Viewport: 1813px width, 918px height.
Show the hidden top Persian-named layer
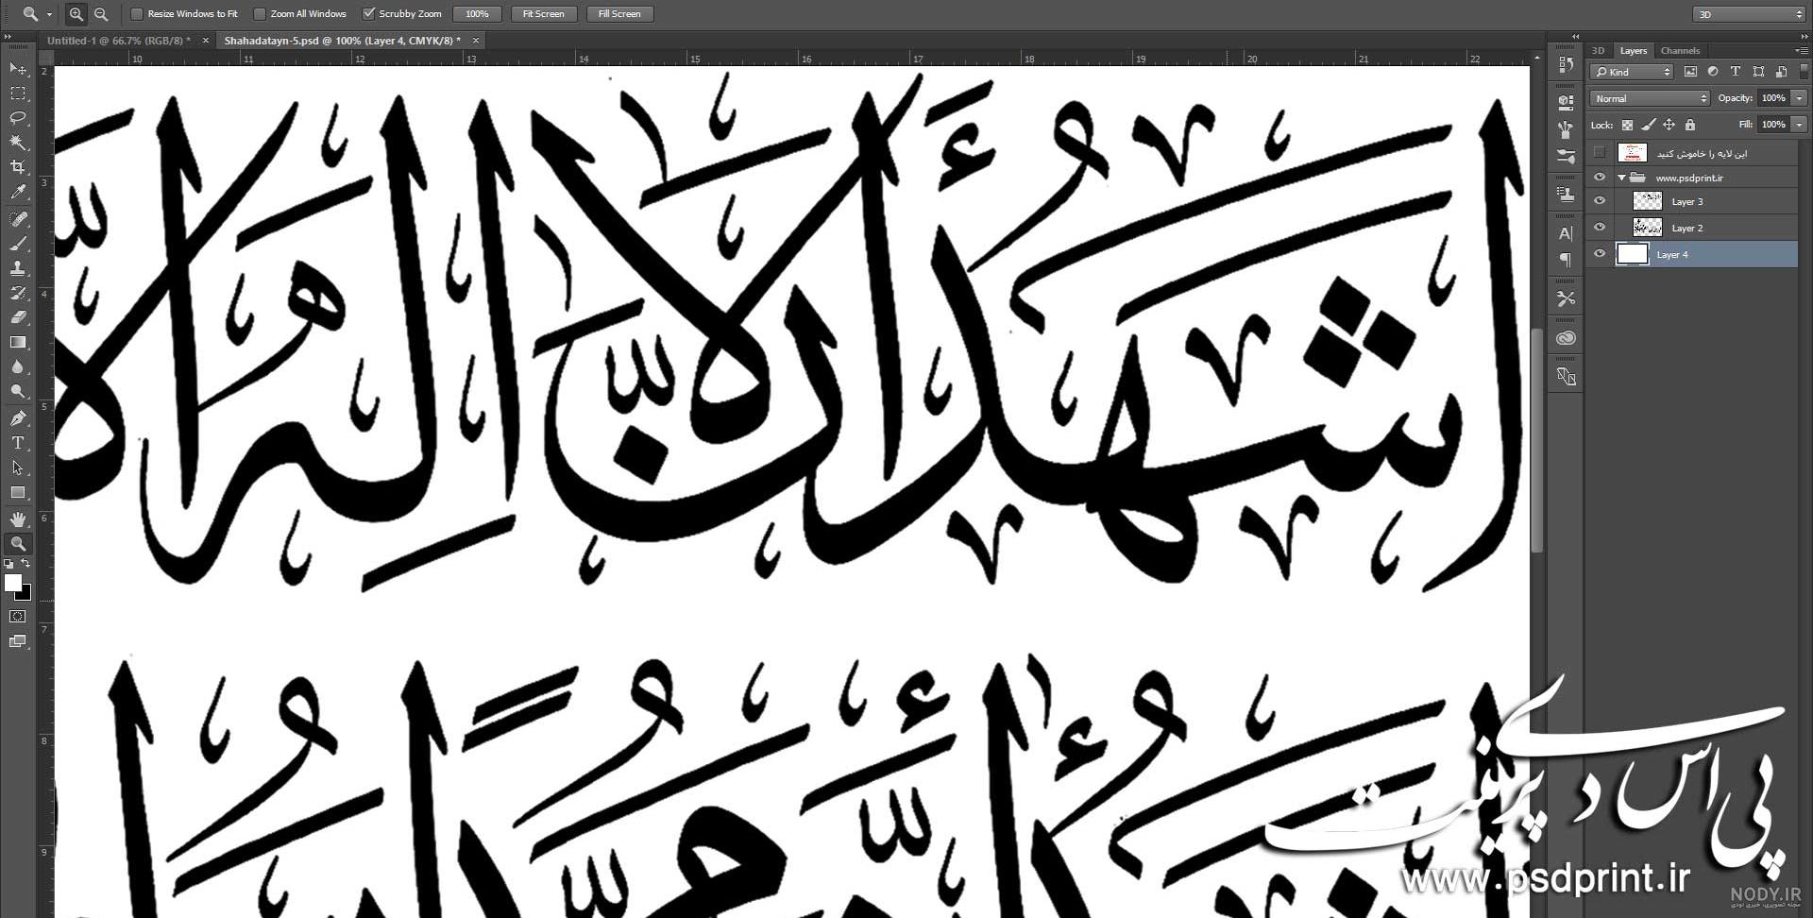[1599, 152]
